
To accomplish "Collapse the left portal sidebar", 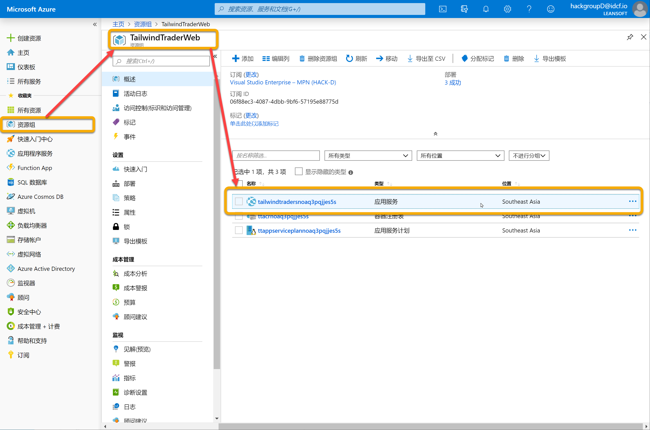I will [95, 24].
